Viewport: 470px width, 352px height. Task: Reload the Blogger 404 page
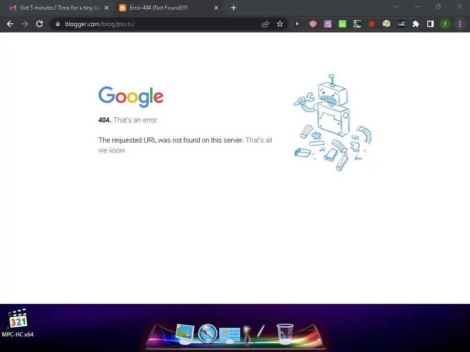pyautogui.click(x=39, y=24)
